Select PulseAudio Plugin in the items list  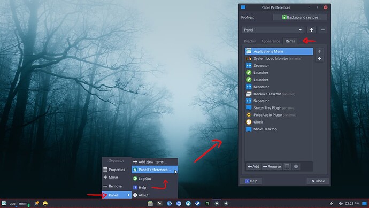click(279, 115)
